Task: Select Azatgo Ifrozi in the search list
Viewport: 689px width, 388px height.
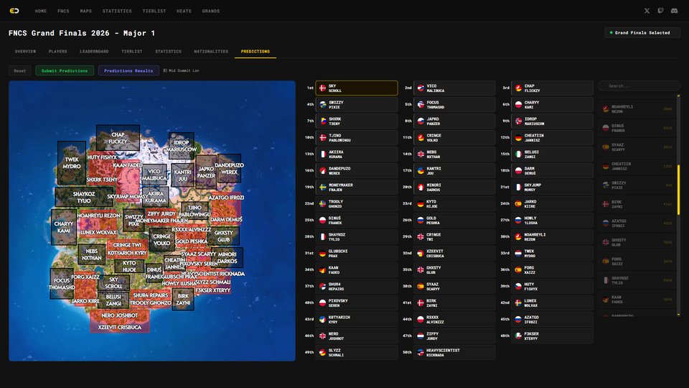Action: 638,223
